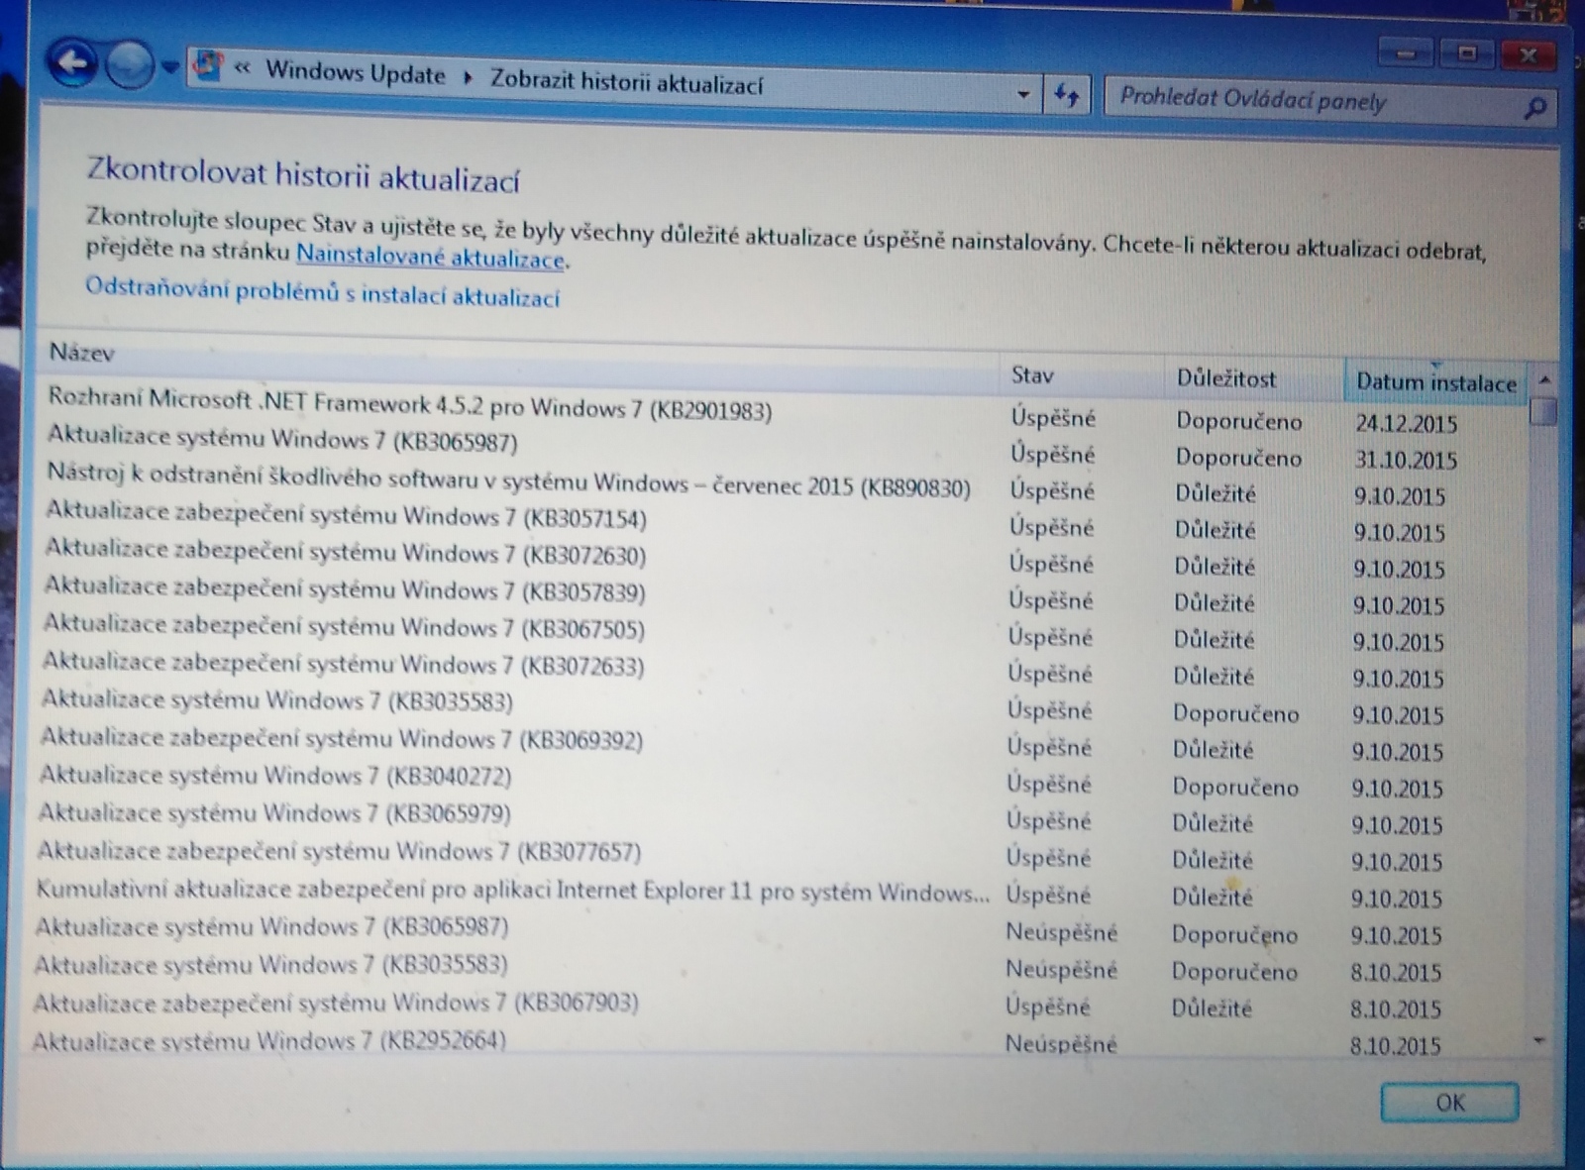Go back using the blue Back arrow
This screenshot has width=1585, height=1170.
[x=72, y=63]
